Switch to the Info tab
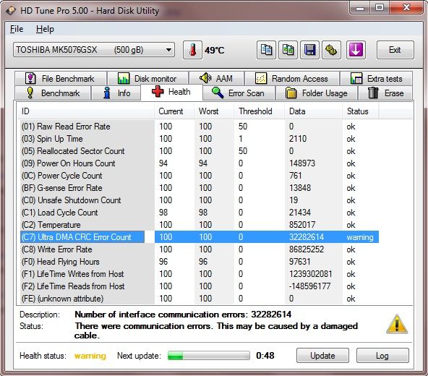The width and height of the screenshot is (428, 376). click(x=116, y=93)
